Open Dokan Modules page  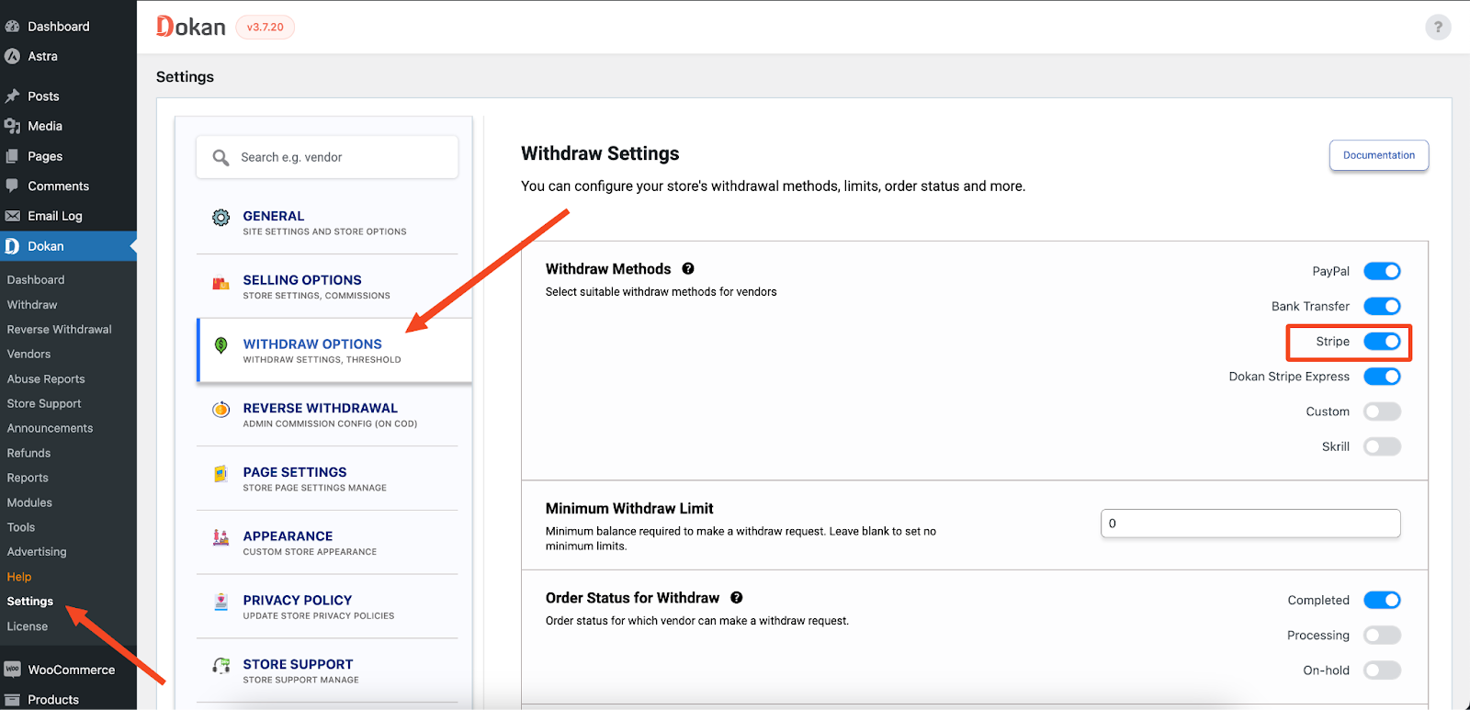pyautogui.click(x=29, y=502)
